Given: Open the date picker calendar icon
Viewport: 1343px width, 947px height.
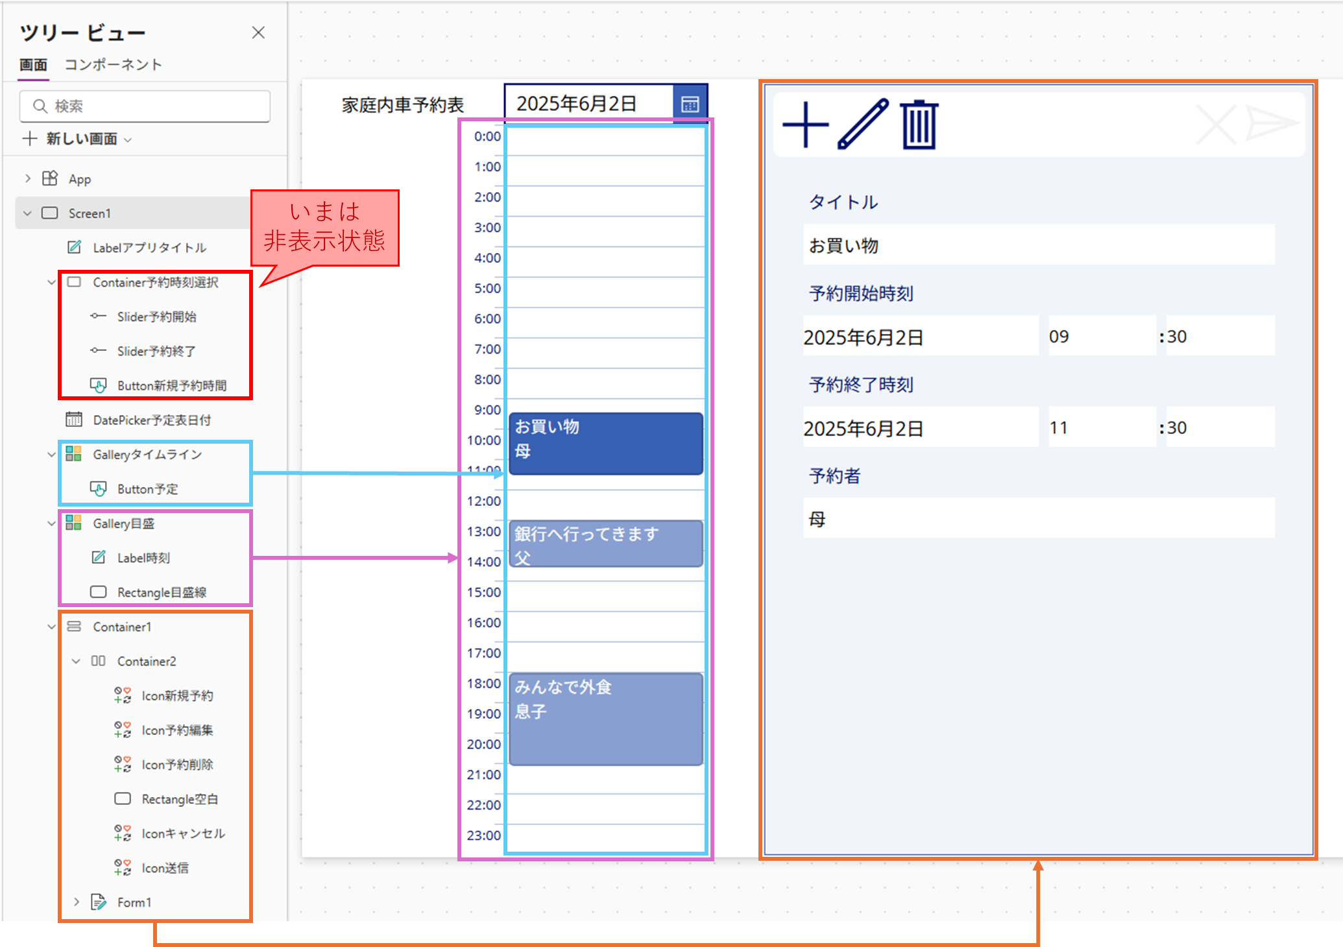Looking at the screenshot, I should (690, 104).
